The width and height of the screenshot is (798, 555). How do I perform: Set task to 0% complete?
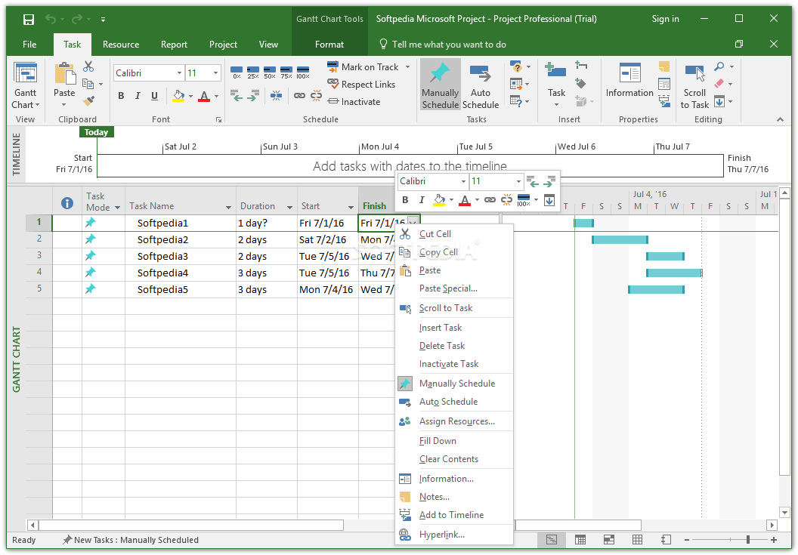(x=237, y=72)
